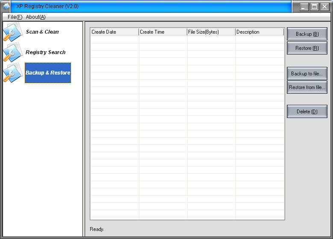This screenshot has height=239, width=333.
Task: Select the Scan & Clean section
Action: [x=42, y=32]
